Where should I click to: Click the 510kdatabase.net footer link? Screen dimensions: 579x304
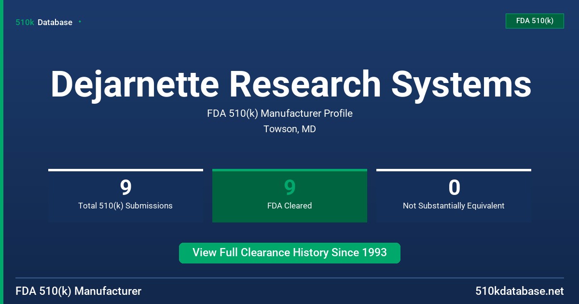(x=519, y=291)
